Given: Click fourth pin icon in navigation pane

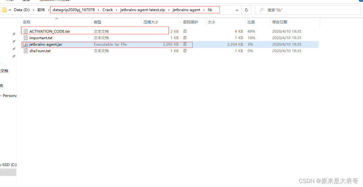Looking at the screenshot, I should pos(14,56).
